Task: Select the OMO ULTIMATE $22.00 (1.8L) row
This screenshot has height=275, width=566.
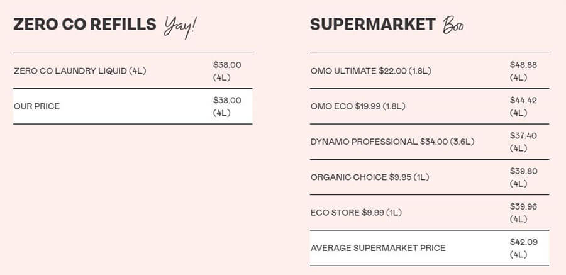Action: (x=430, y=71)
